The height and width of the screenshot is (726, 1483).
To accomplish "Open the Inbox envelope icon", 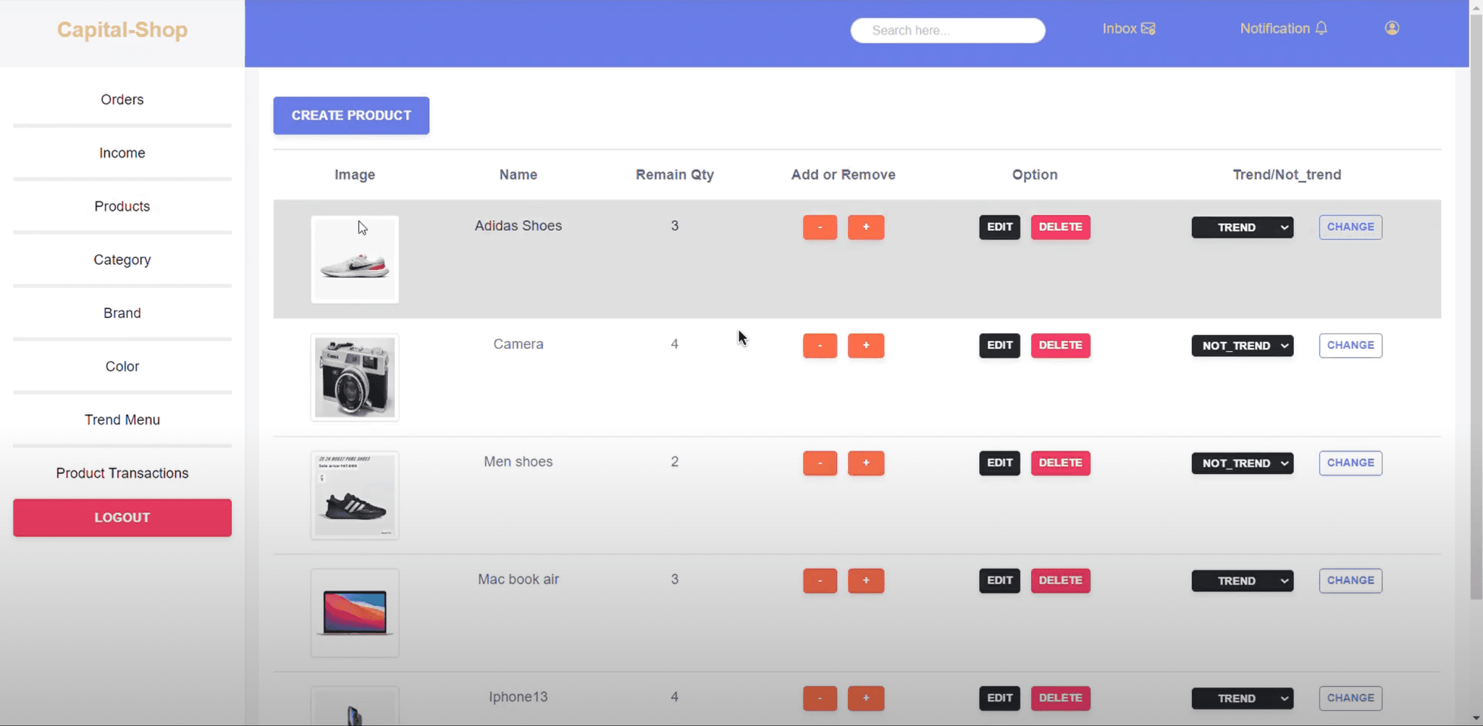I will click(x=1148, y=29).
